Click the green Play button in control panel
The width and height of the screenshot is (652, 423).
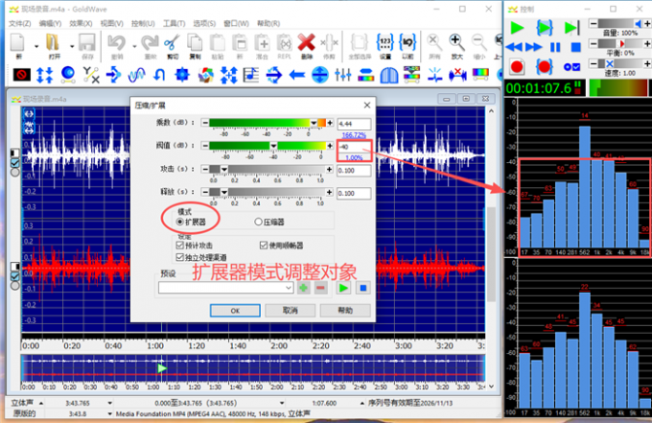point(518,27)
